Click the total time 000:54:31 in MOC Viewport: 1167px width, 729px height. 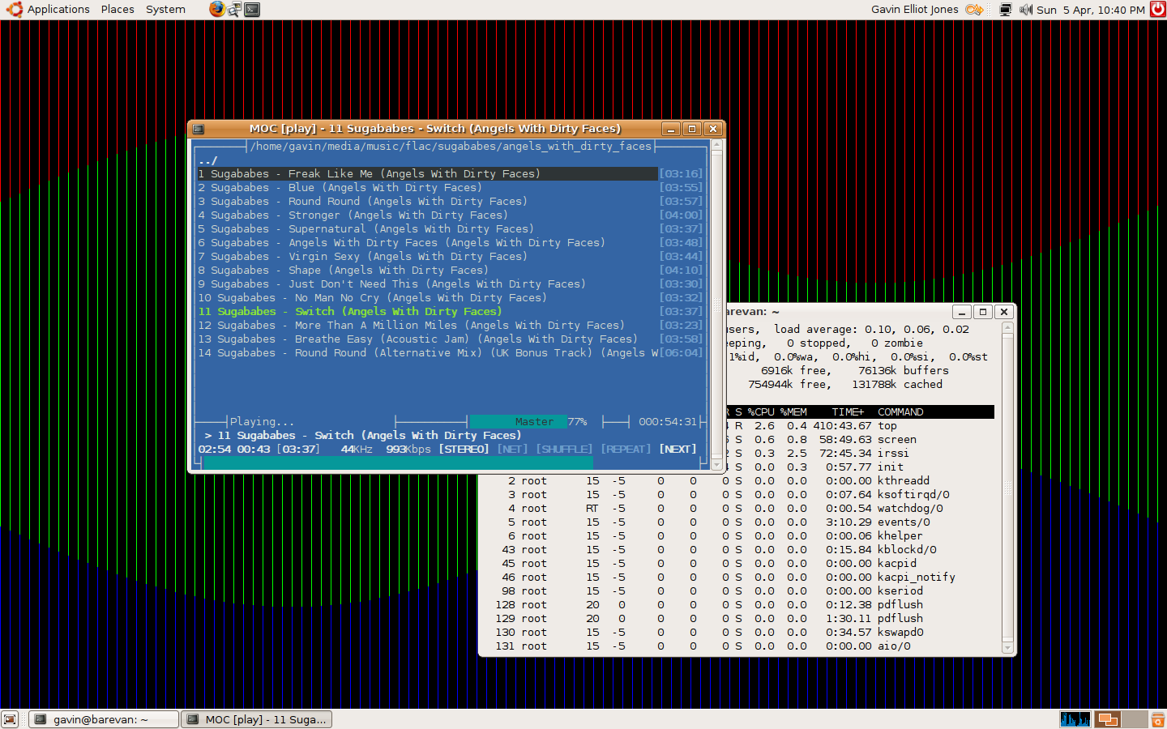668,422
